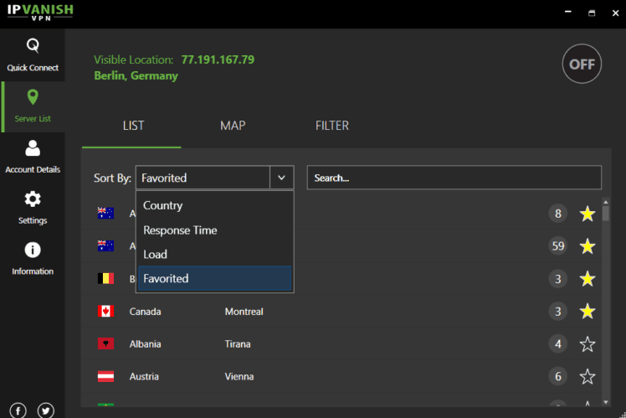Choose the highlighted Favorited sort option
This screenshot has width=626, height=418.
(215, 279)
